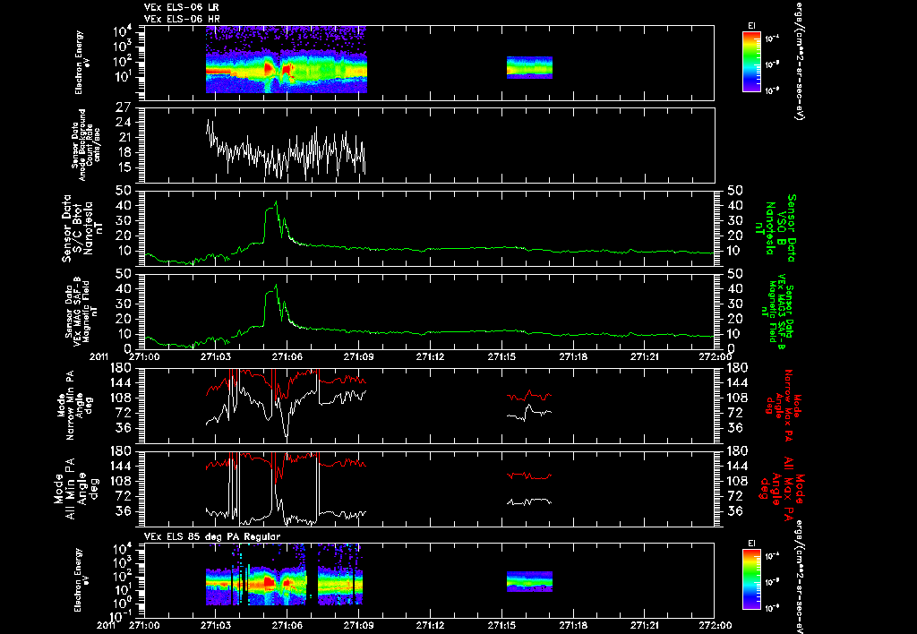Click "271:18" on the bottom time axis
Image resolution: width=917 pixels, height=634 pixels.
tap(573, 625)
